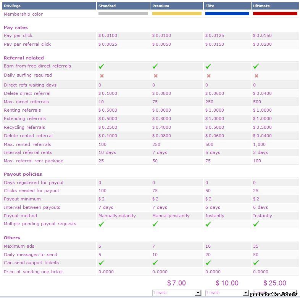Click Ultimate's '35' maximum ads value

(256, 246)
